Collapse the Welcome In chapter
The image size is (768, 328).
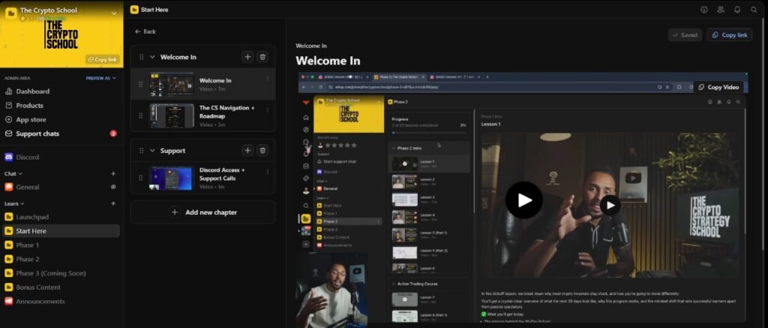[152, 57]
